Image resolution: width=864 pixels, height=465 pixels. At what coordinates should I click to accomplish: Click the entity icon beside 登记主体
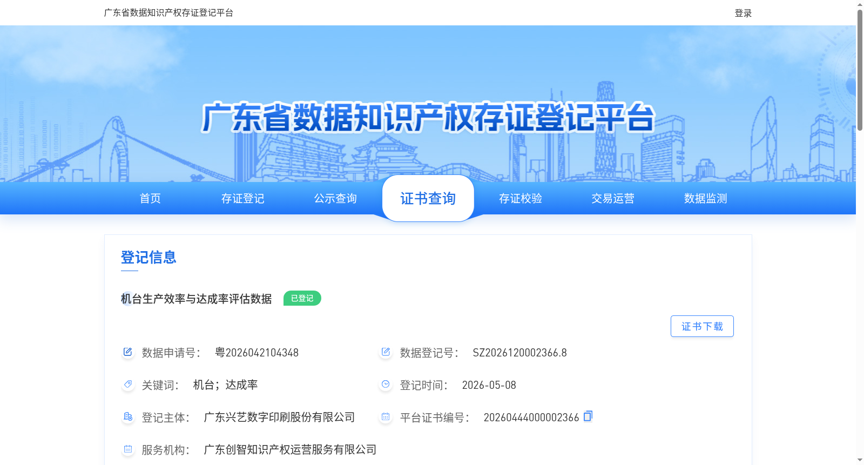click(127, 417)
